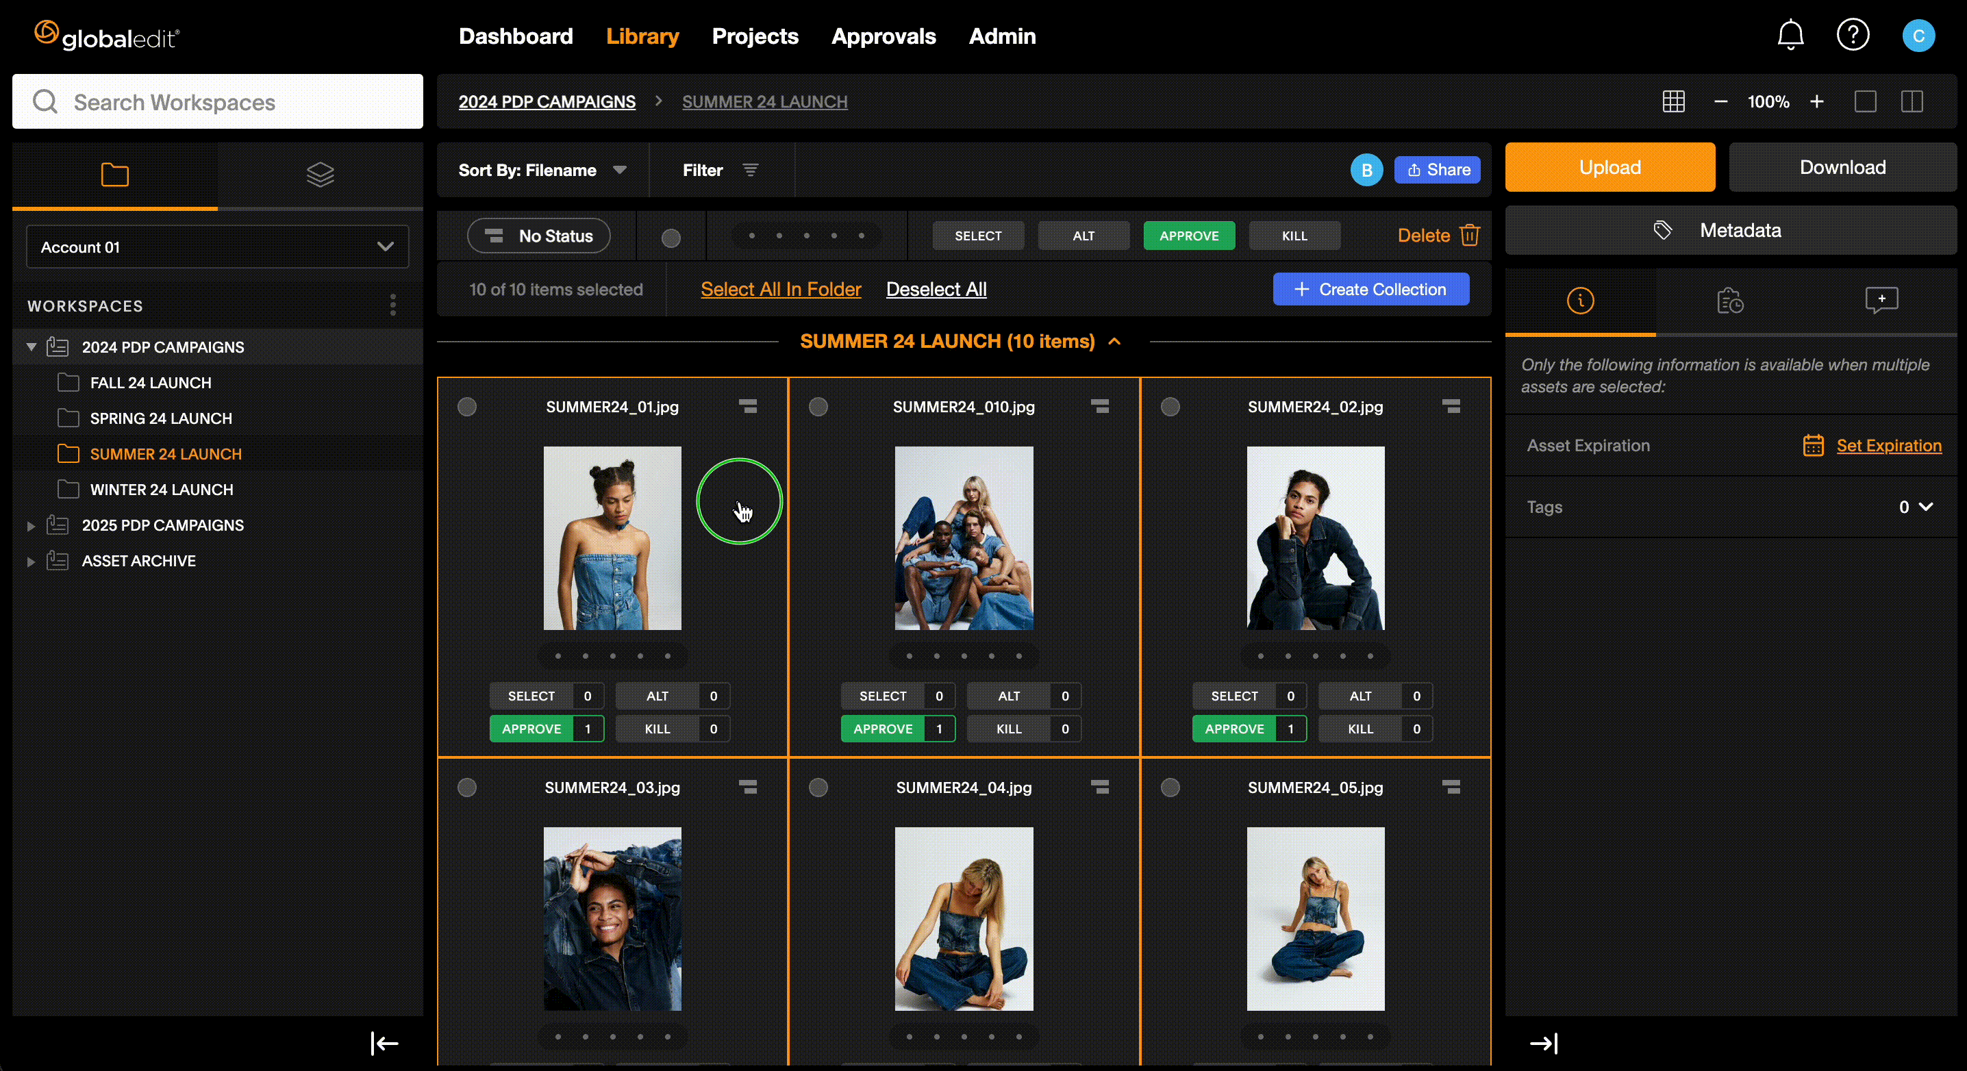Image resolution: width=1967 pixels, height=1071 pixels.
Task: Click toolbar KILL button
Action: [x=1294, y=236]
